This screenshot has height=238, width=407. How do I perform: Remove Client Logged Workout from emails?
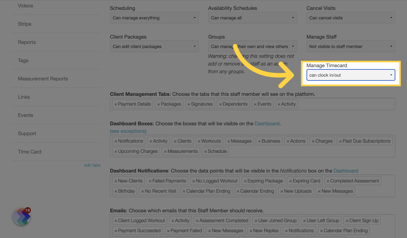point(115,220)
